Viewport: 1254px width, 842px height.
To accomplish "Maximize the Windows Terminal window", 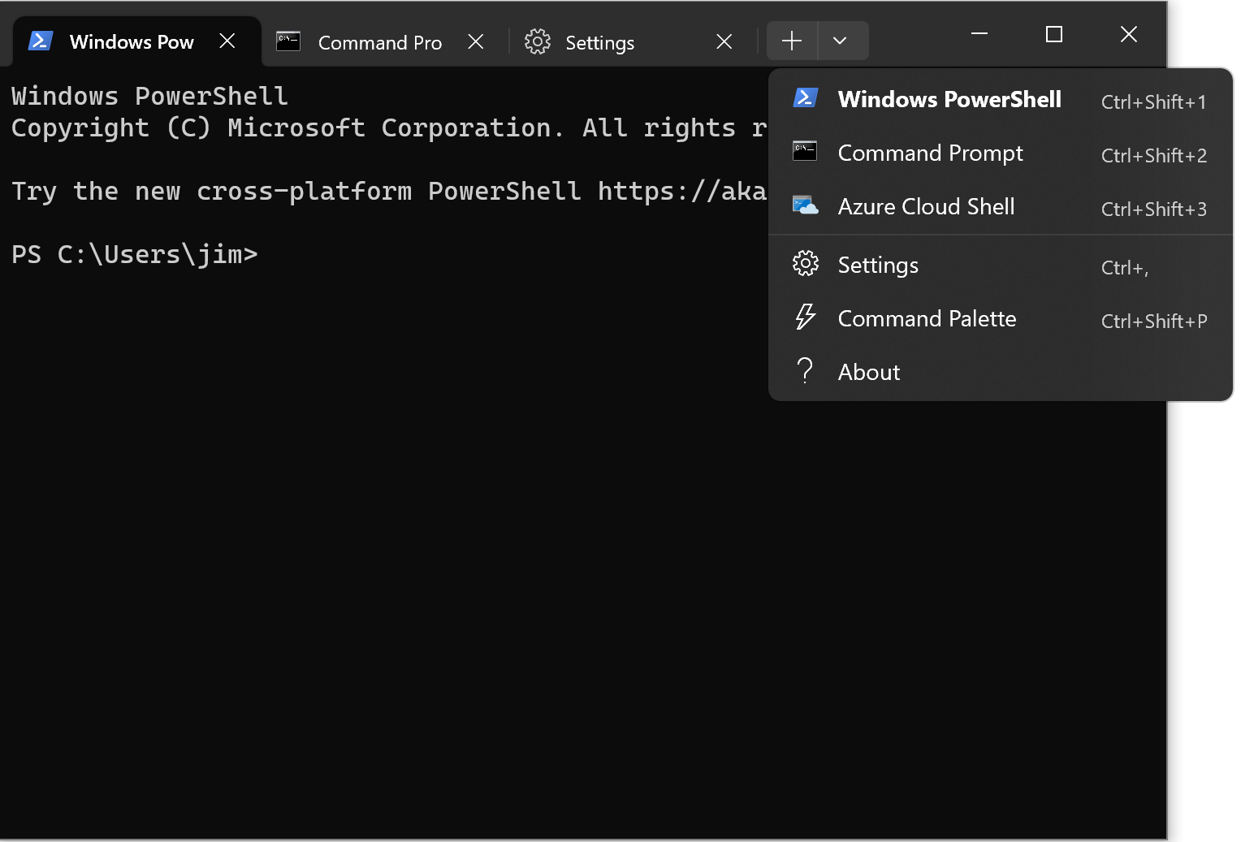I will click(1054, 34).
